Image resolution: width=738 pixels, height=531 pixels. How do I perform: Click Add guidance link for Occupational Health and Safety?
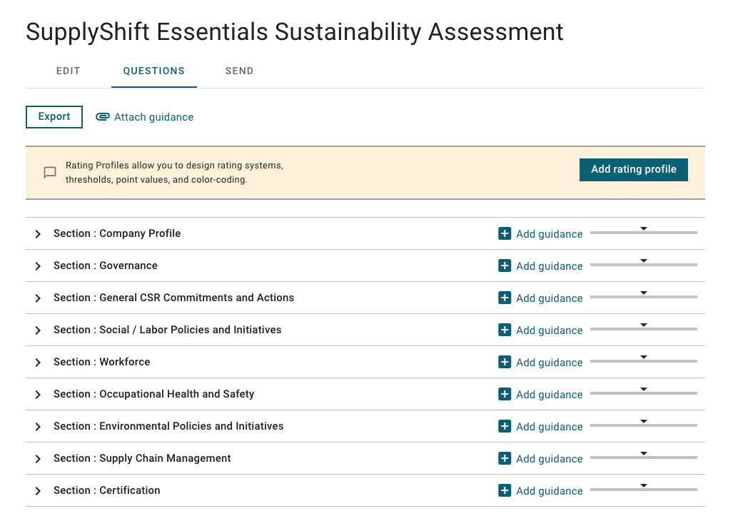pyautogui.click(x=550, y=395)
